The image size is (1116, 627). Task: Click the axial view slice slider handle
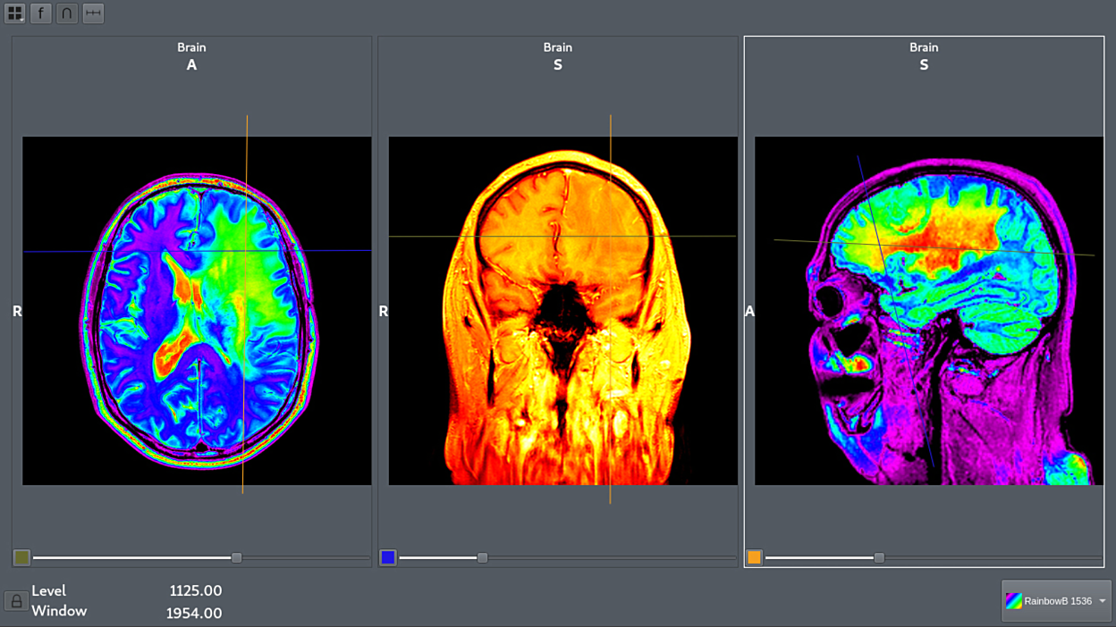coord(237,557)
